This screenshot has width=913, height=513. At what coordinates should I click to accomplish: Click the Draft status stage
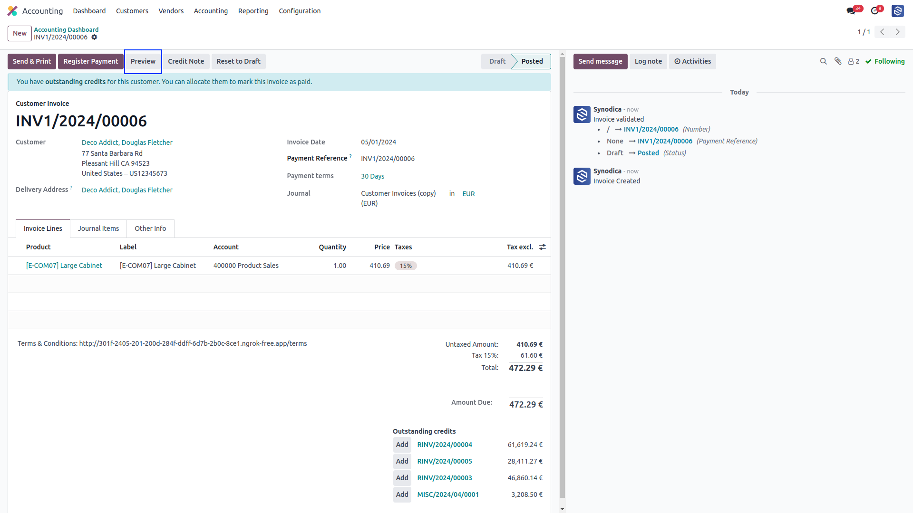tap(497, 61)
